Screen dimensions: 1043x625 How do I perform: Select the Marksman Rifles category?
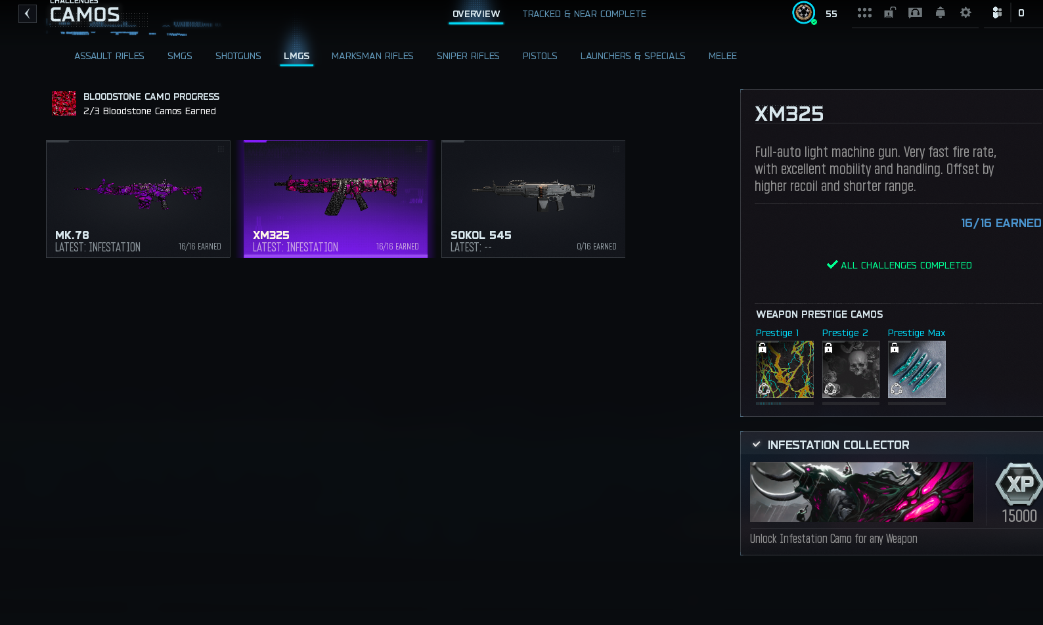point(372,56)
